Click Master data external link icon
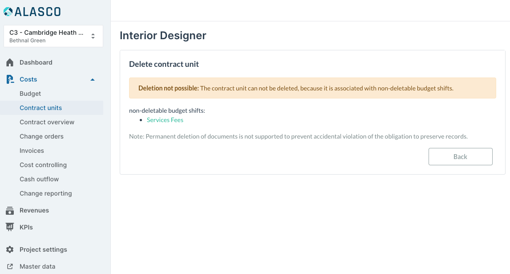Viewport: 510px width, 274px height. click(x=10, y=266)
